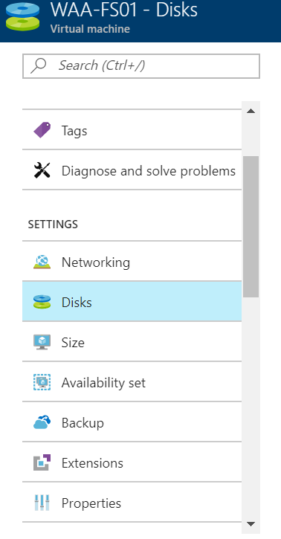
Task: Open the Extensions settings label
Action: pyautogui.click(x=92, y=463)
